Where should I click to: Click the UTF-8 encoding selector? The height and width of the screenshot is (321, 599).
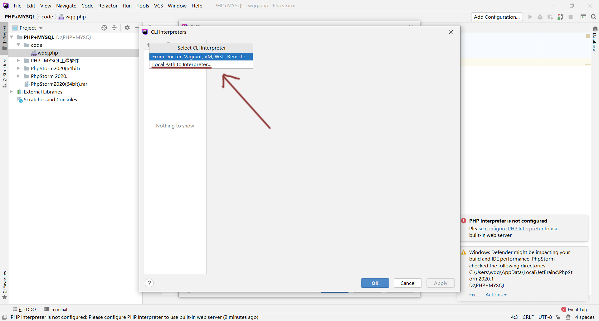545,317
